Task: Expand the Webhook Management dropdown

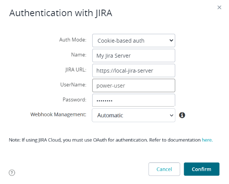Action: pos(134,115)
